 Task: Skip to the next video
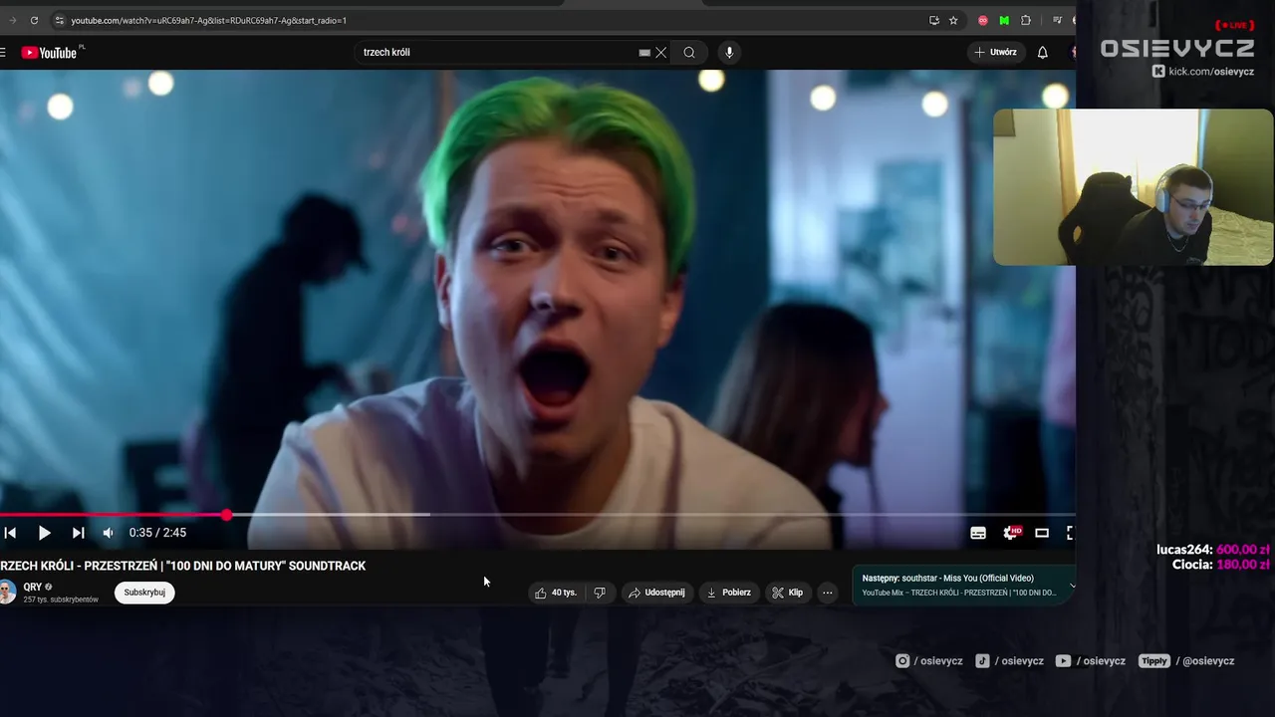point(79,533)
